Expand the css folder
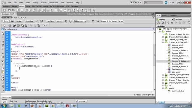 point(163,85)
